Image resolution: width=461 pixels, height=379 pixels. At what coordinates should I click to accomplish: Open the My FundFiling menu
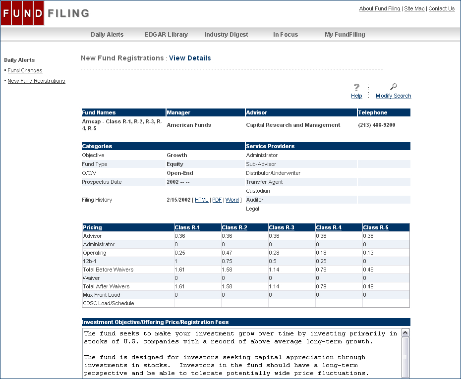pyautogui.click(x=345, y=35)
